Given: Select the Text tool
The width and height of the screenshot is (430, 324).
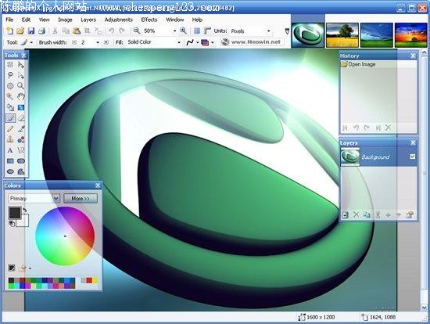Looking at the screenshot, I should pyautogui.click(x=10, y=150).
